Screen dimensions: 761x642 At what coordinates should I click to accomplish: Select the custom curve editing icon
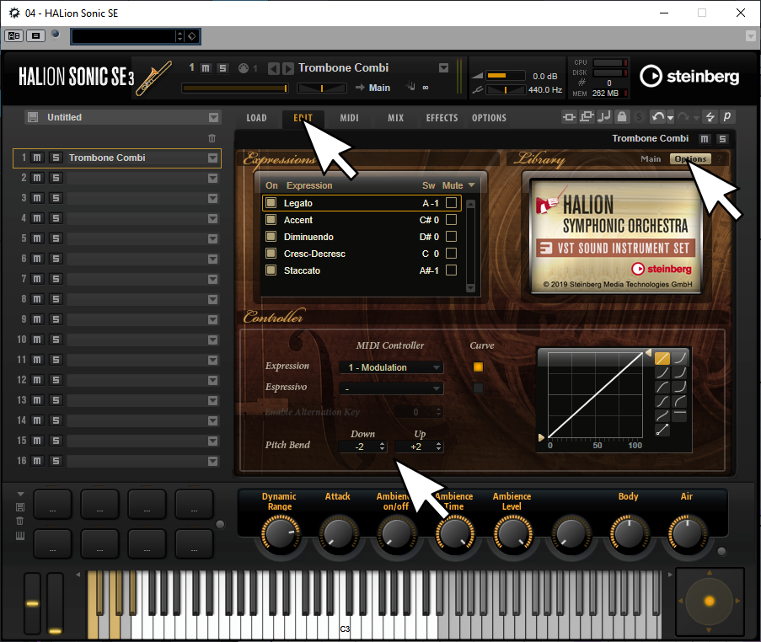pos(662,430)
